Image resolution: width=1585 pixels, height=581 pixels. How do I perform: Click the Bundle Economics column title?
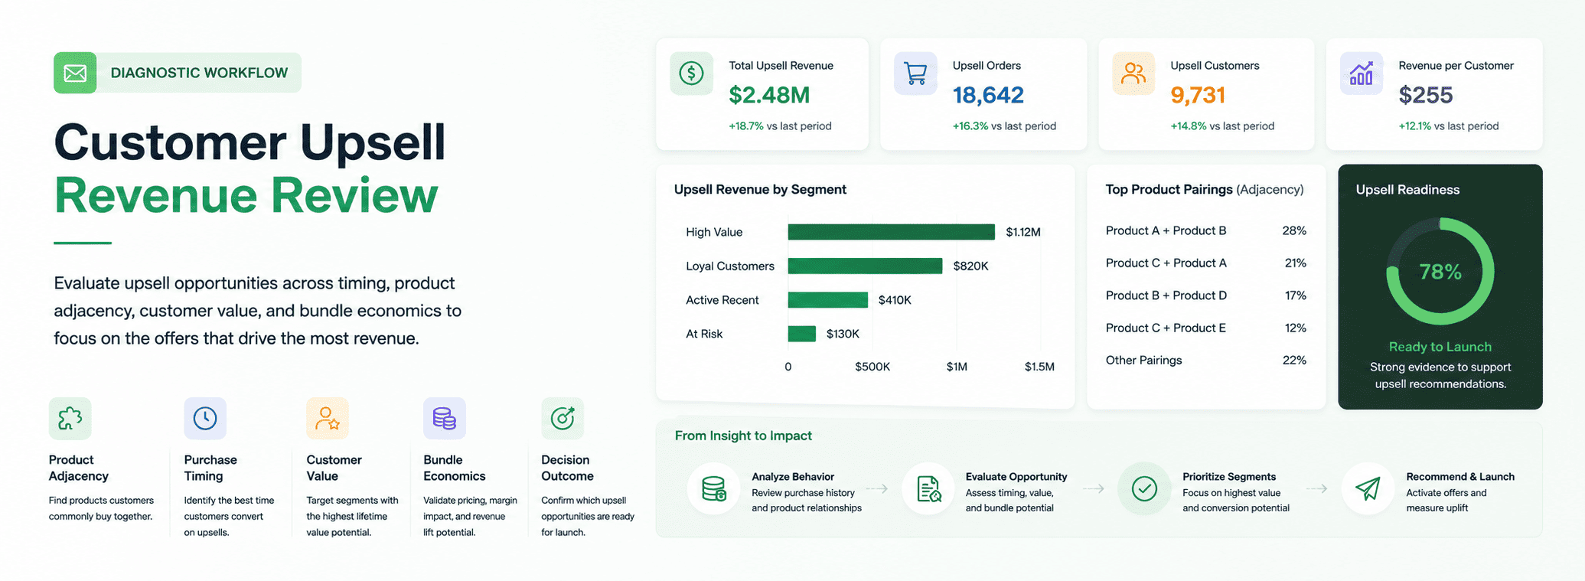(455, 468)
